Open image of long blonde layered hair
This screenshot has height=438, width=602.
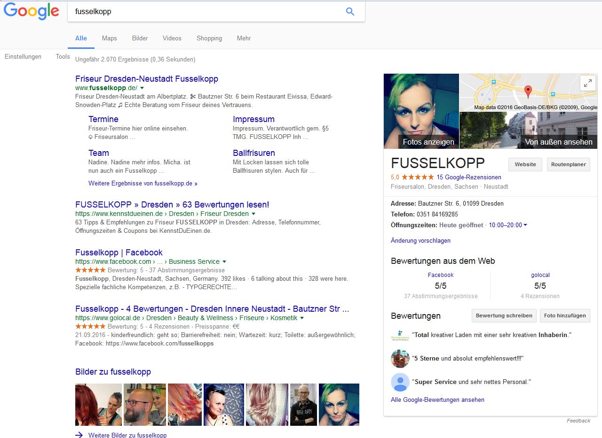pos(267,405)
